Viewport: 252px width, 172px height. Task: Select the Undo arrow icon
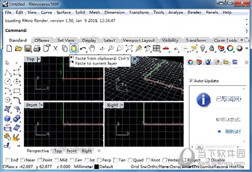click(x=83, y=49)
